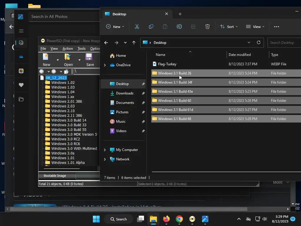Expand My Computer in navigation pane

(105, 150)
